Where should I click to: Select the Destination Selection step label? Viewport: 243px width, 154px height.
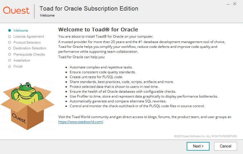[x=30, y=48]
